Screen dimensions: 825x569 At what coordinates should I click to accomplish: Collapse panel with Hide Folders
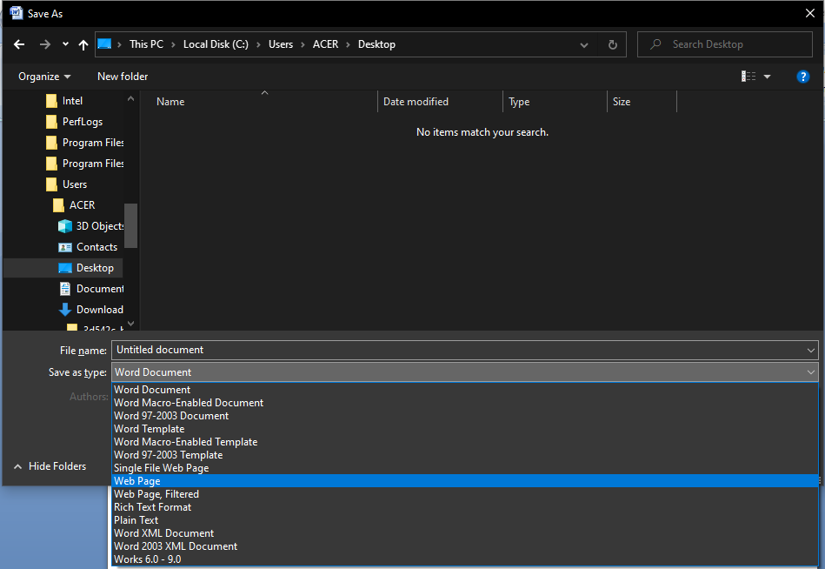tap(50, 466)
